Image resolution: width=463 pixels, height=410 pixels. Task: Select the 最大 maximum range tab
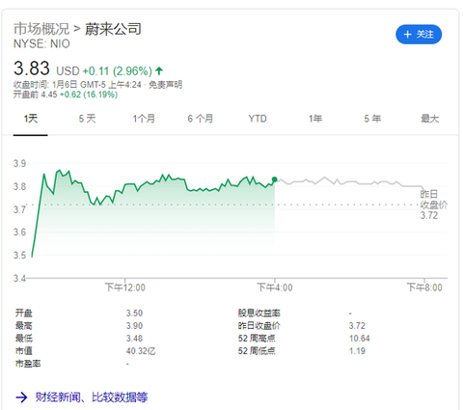pyautogui.click(x=430, y=119)
